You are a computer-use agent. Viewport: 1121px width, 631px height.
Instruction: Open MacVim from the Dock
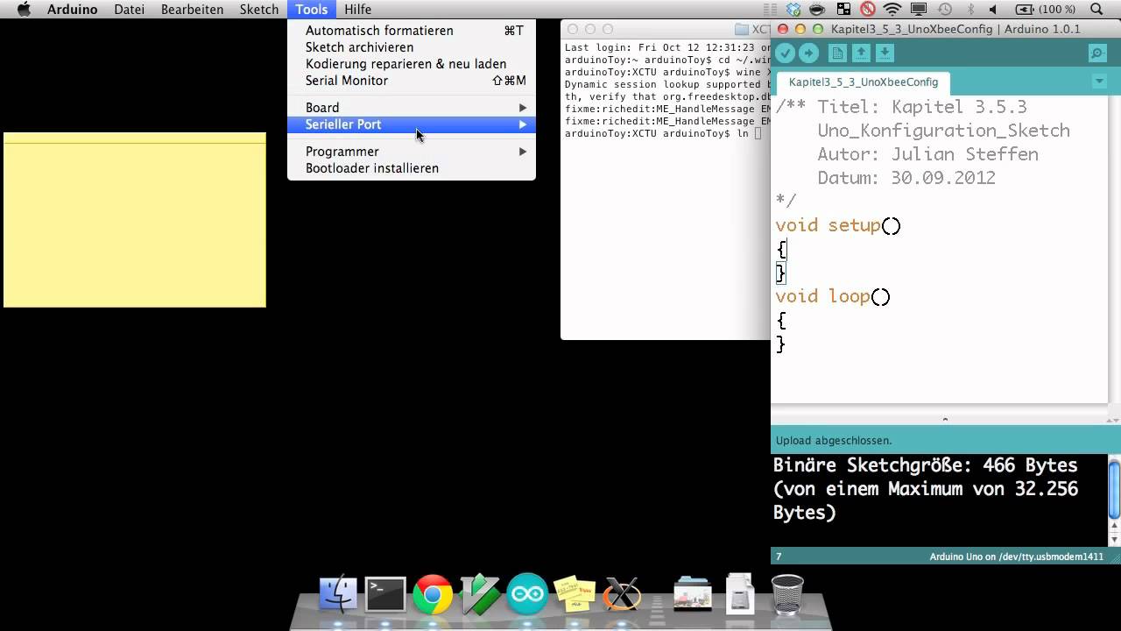coord(480,594)
